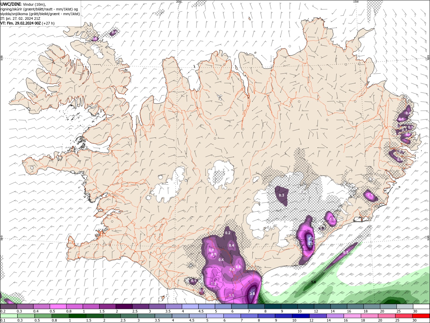Viewport: 430px width, 323px height.
Task: Click the 0.3 value on Vatnajökull glacier
Action: point(282,195)
